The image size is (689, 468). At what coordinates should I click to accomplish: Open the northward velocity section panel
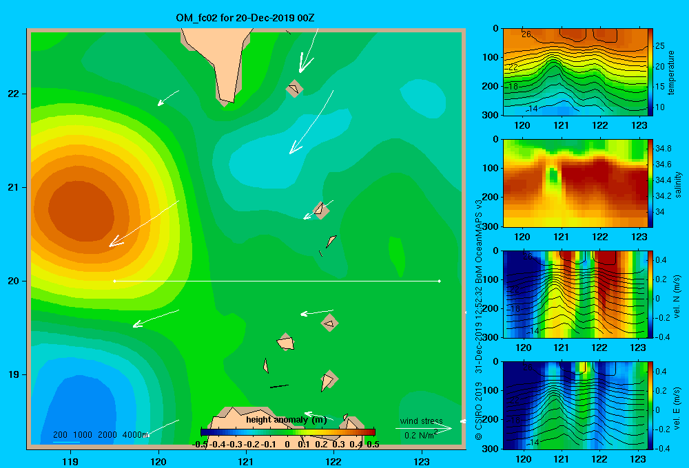point(575,294)
